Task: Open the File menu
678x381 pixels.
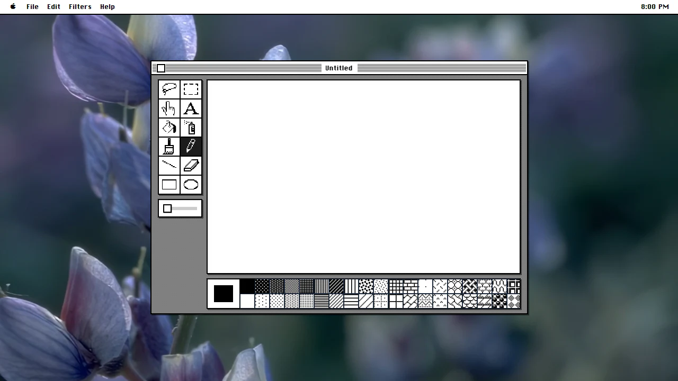Action: pyautogui.click(x=32, y=7)
